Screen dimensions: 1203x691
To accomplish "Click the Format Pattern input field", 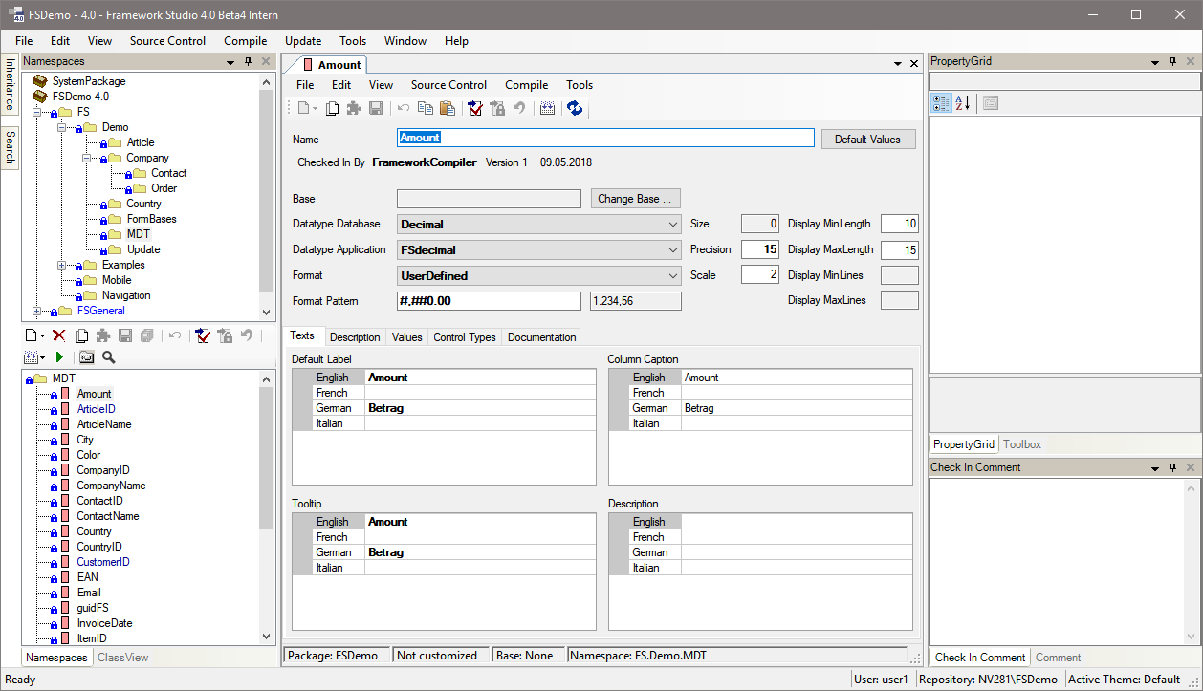I will click(489, 301).
